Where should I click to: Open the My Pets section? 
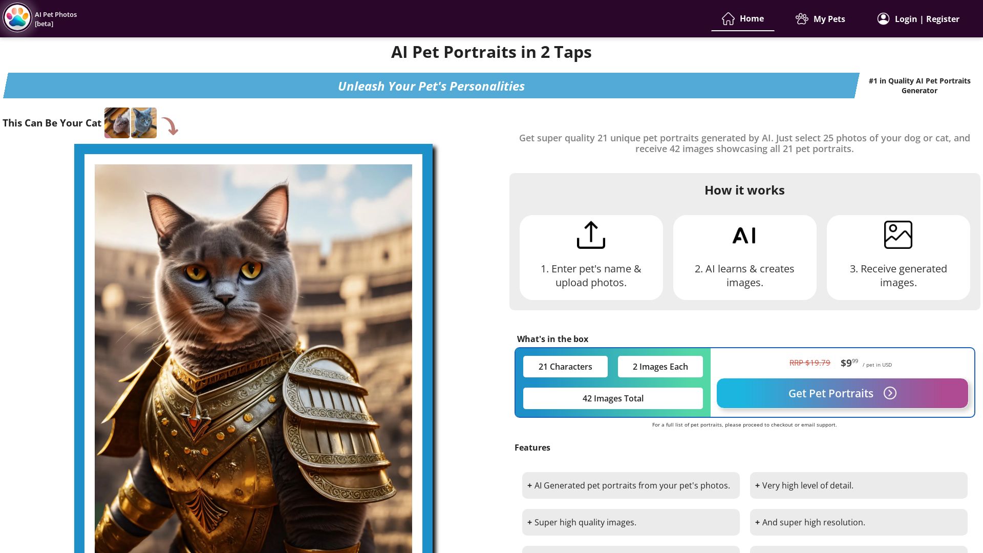tap(829, 18)
